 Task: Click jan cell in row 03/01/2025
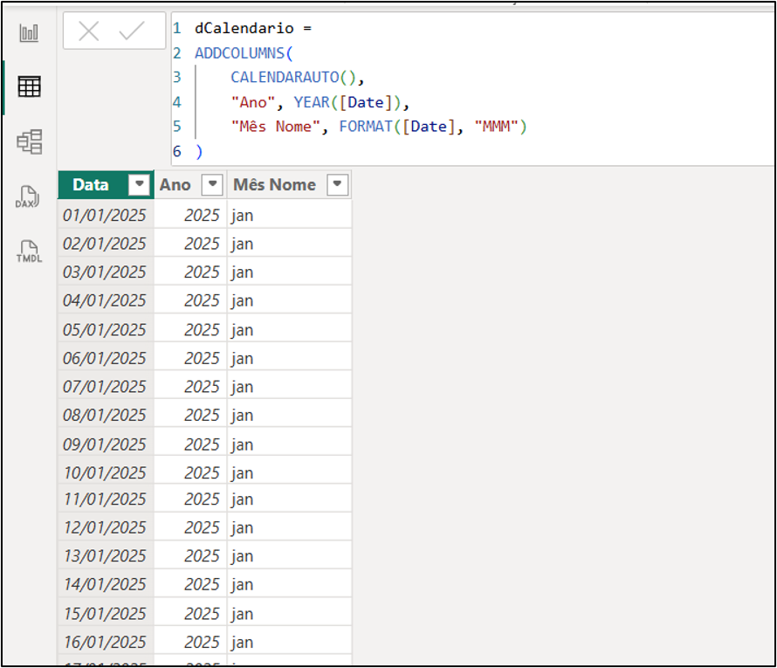click(x=289, y=272)
